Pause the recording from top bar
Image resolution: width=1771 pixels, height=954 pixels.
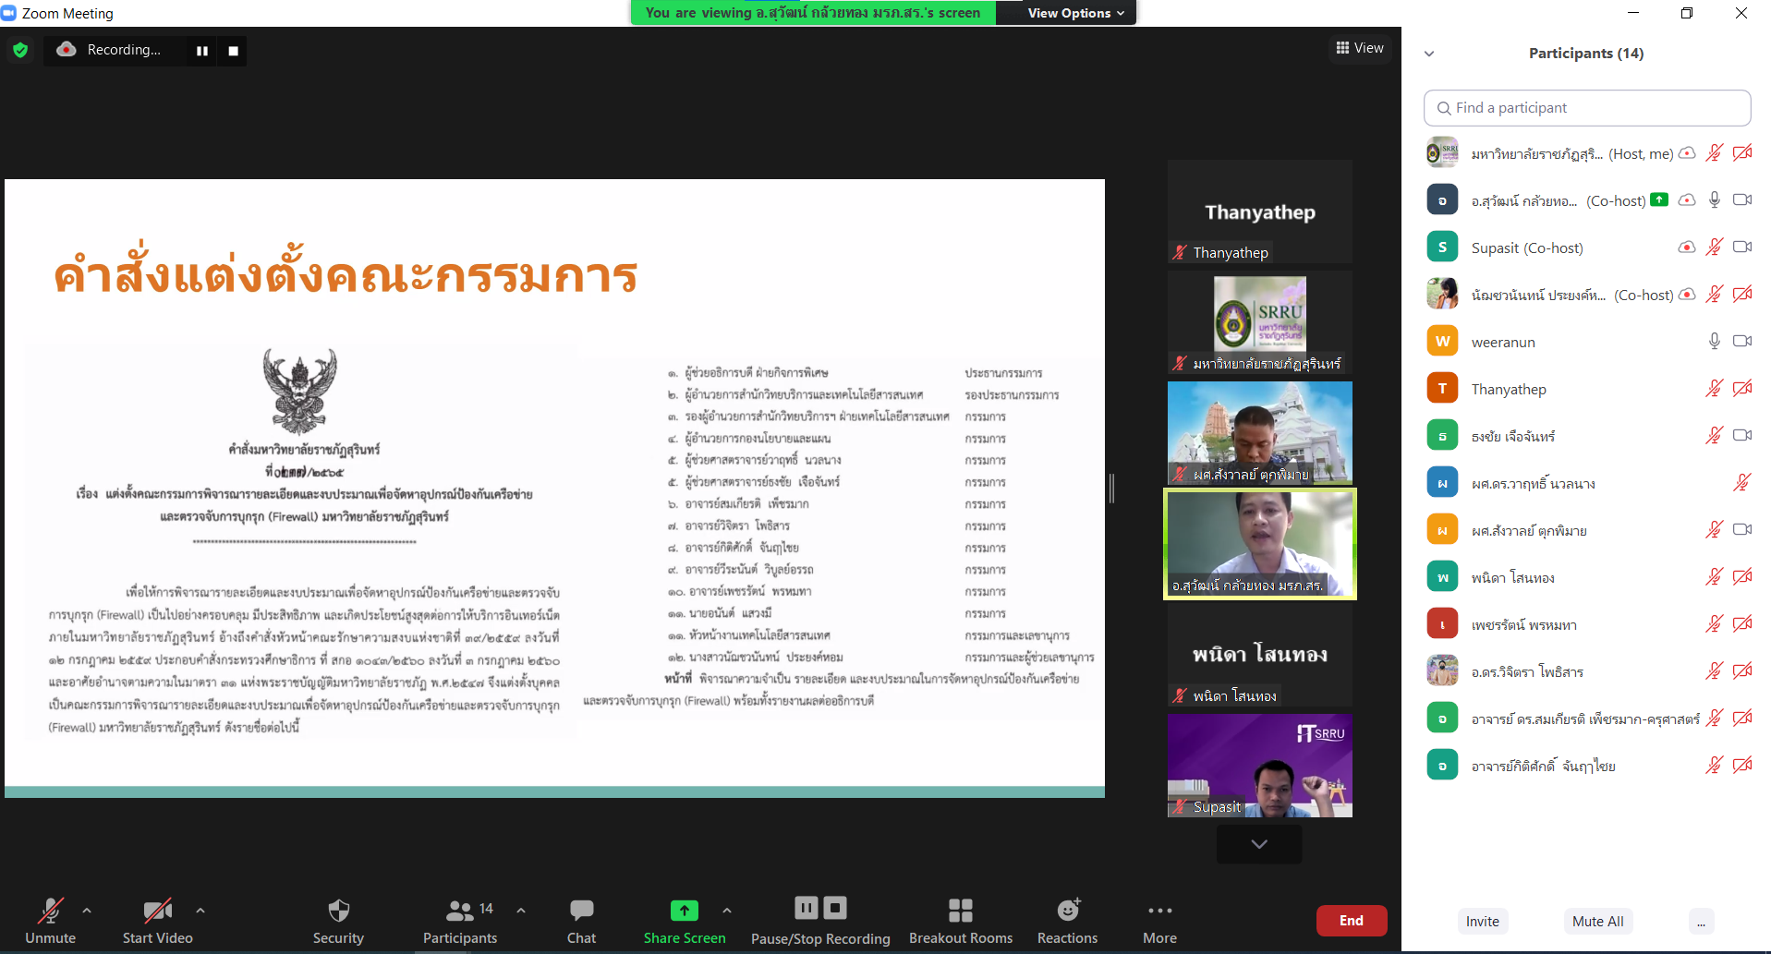click(201, 51)
